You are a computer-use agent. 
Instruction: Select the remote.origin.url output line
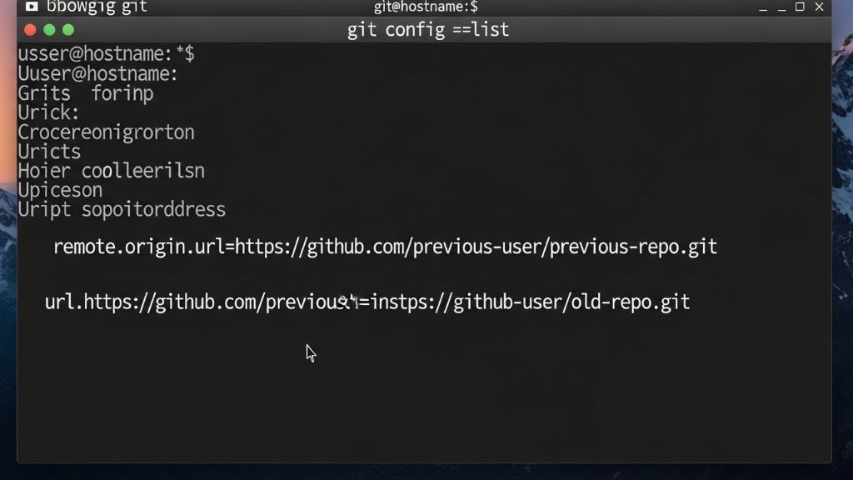[x=385, y=246]
